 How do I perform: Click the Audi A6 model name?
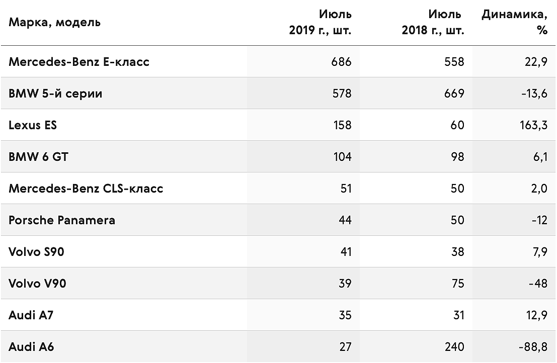click(x=31, y=347)
